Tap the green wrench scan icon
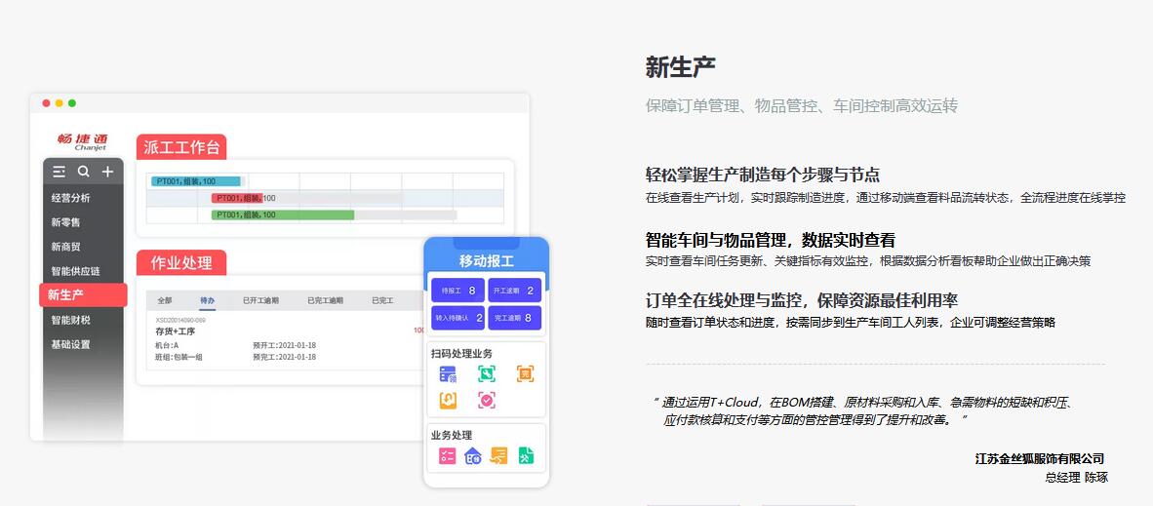Image resolution: width=1153 pixels, height=506 pixels. [486, 374]
